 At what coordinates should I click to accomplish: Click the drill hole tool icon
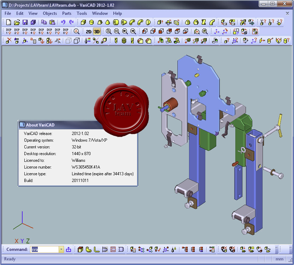tap(116, 41)
